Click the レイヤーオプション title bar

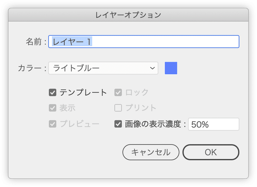[x=128, y=15]
